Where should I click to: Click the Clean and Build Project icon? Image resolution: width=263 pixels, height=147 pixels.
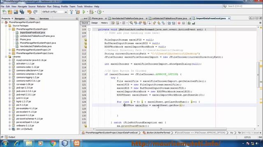coord(78,12)
